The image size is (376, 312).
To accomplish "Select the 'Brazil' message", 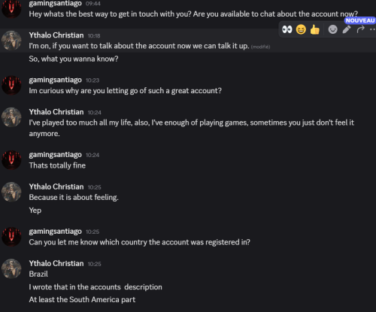I will coord(38,274).
